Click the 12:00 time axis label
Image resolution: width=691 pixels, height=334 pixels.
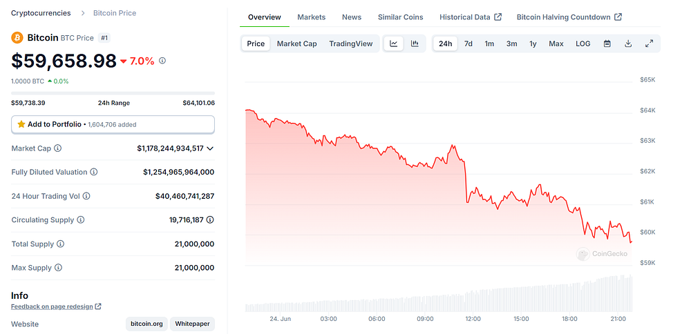(473, 319)
